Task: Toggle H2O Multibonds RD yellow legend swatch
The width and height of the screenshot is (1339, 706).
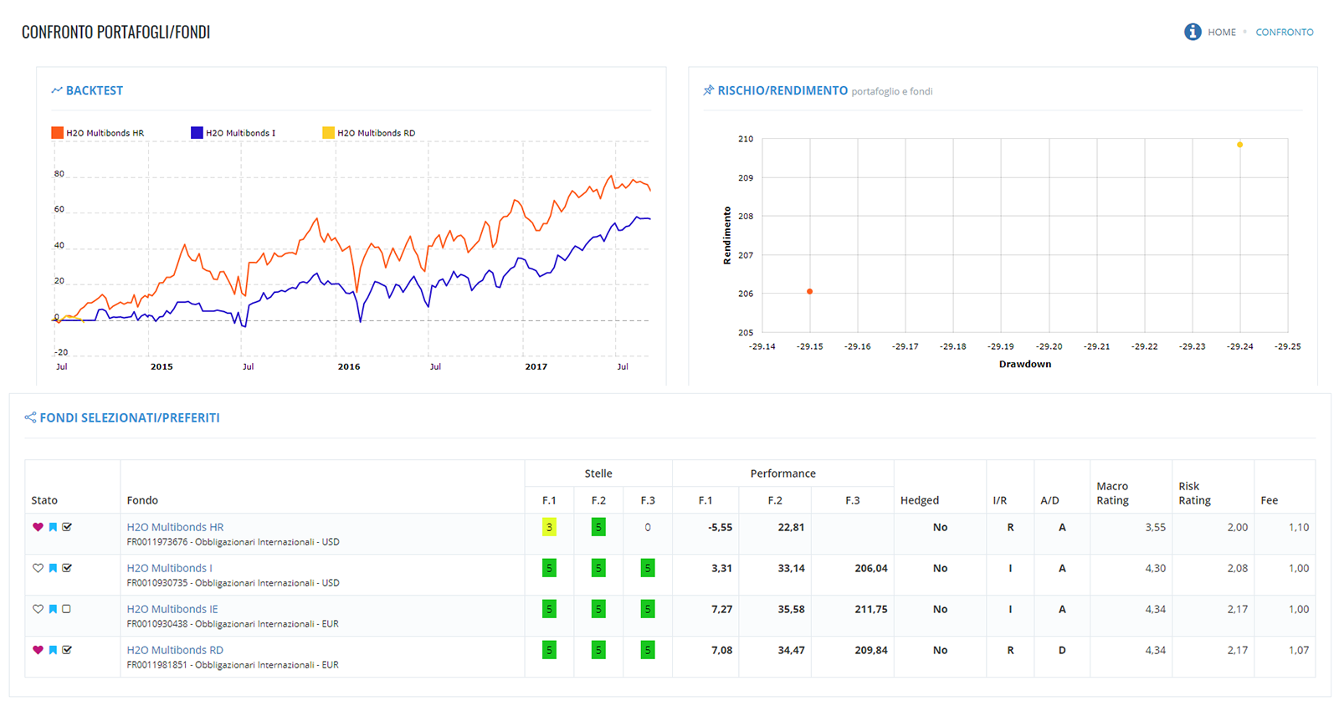Action: pos(328,132)
